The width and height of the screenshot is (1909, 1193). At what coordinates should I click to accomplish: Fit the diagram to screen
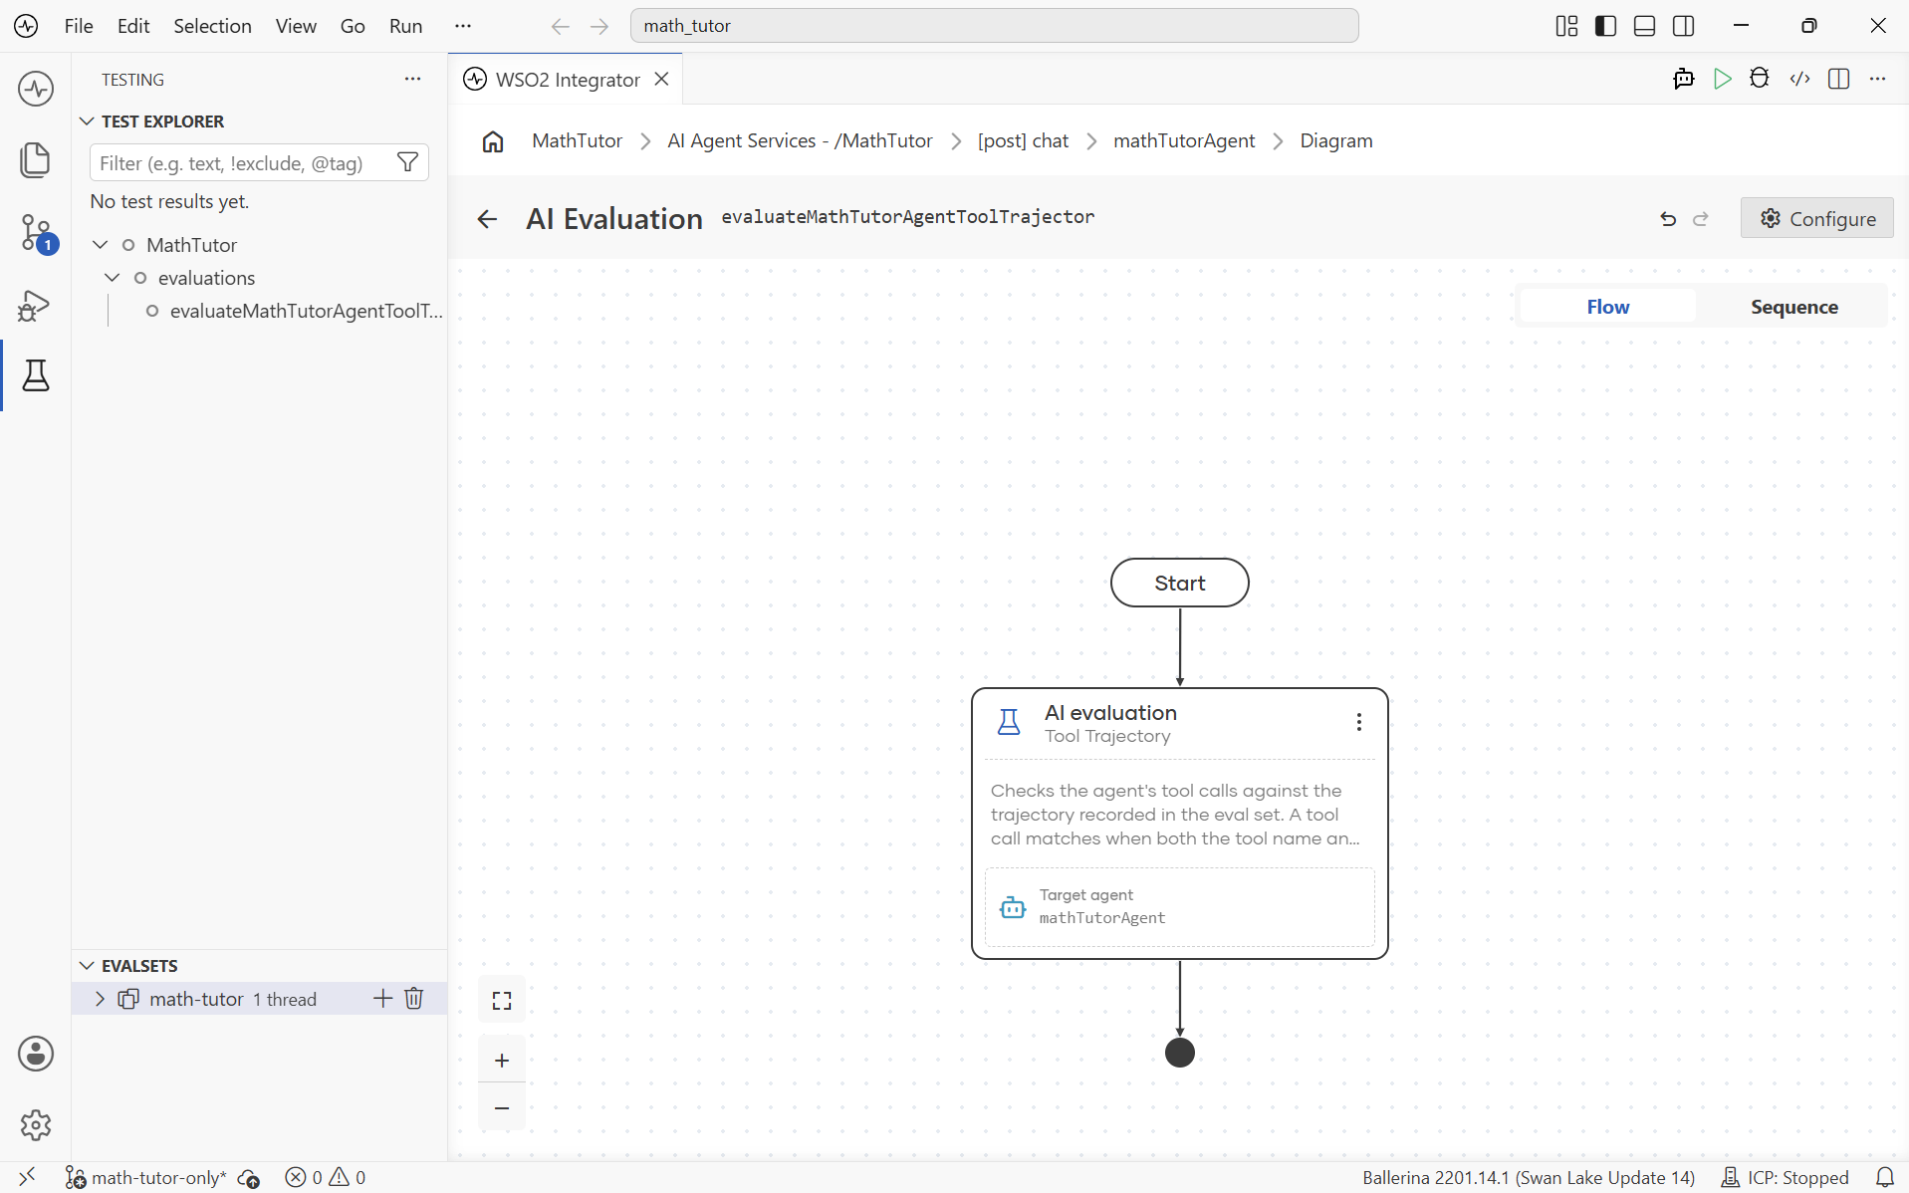tap(502, 1001)
